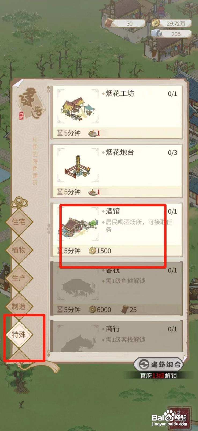Tap the silver ingot resource icon

156,33
